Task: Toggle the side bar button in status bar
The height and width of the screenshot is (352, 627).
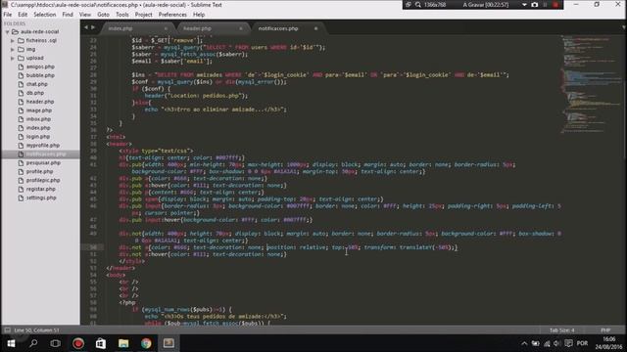Action: [x=7, y=330]
